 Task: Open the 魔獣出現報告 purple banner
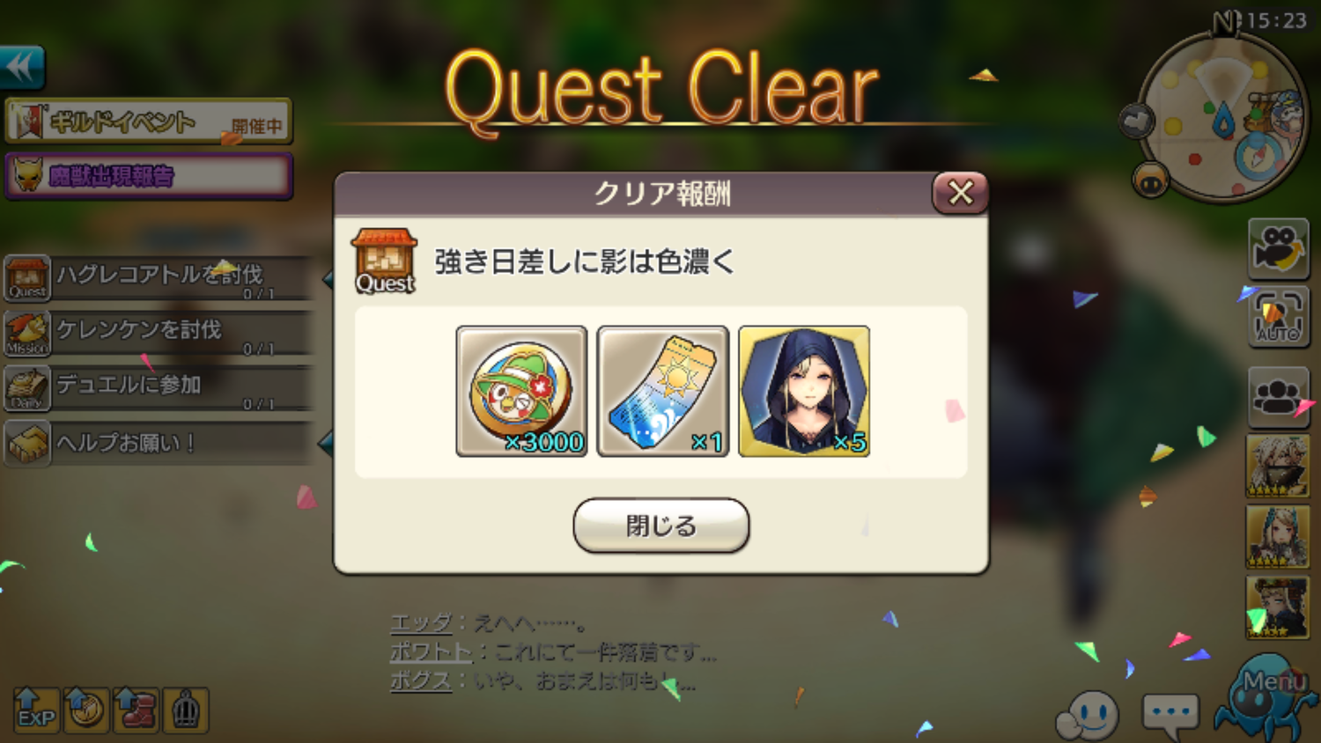tap(149, 176)
